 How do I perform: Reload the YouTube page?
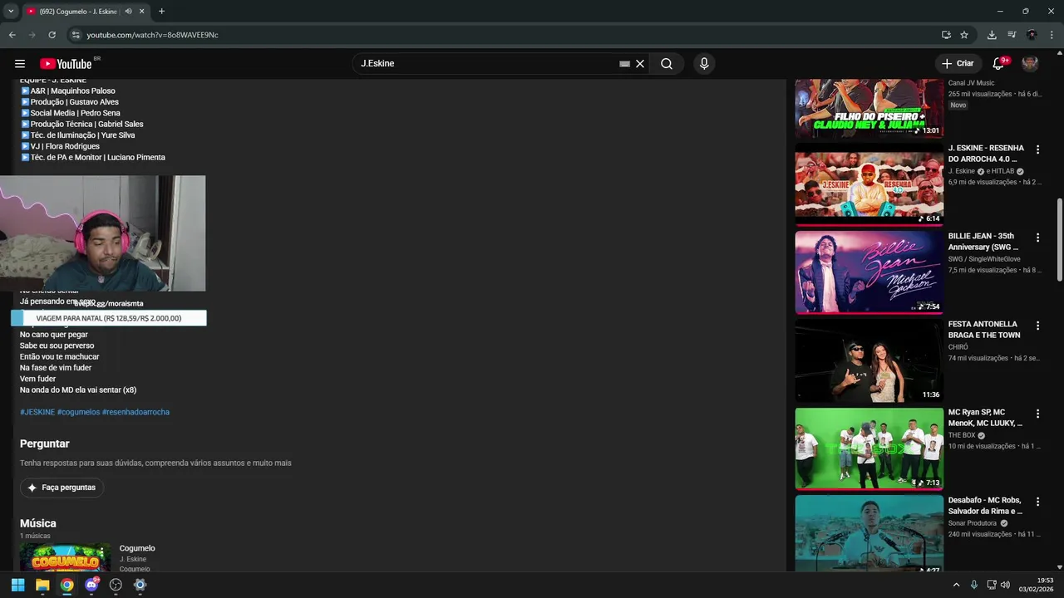tap(52, 35)
